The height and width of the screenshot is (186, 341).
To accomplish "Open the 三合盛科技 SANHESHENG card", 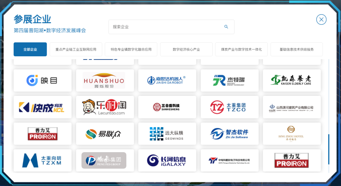I will 167,107.
